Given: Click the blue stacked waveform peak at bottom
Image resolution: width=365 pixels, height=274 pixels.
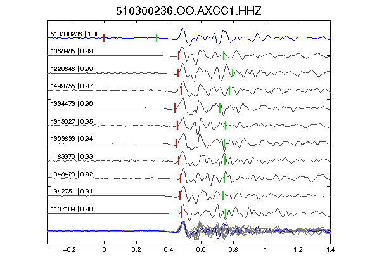Looking at the screenshot, I should tap(182, 223).
